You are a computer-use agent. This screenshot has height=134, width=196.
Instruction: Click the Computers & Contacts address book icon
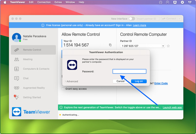tap(17, 69)
